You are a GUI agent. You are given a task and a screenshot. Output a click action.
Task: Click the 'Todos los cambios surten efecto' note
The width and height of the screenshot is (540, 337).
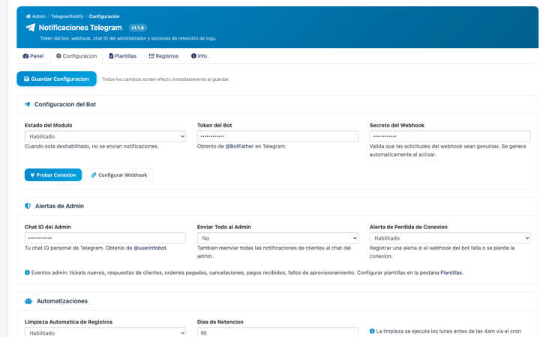click(x=166, y=79)
